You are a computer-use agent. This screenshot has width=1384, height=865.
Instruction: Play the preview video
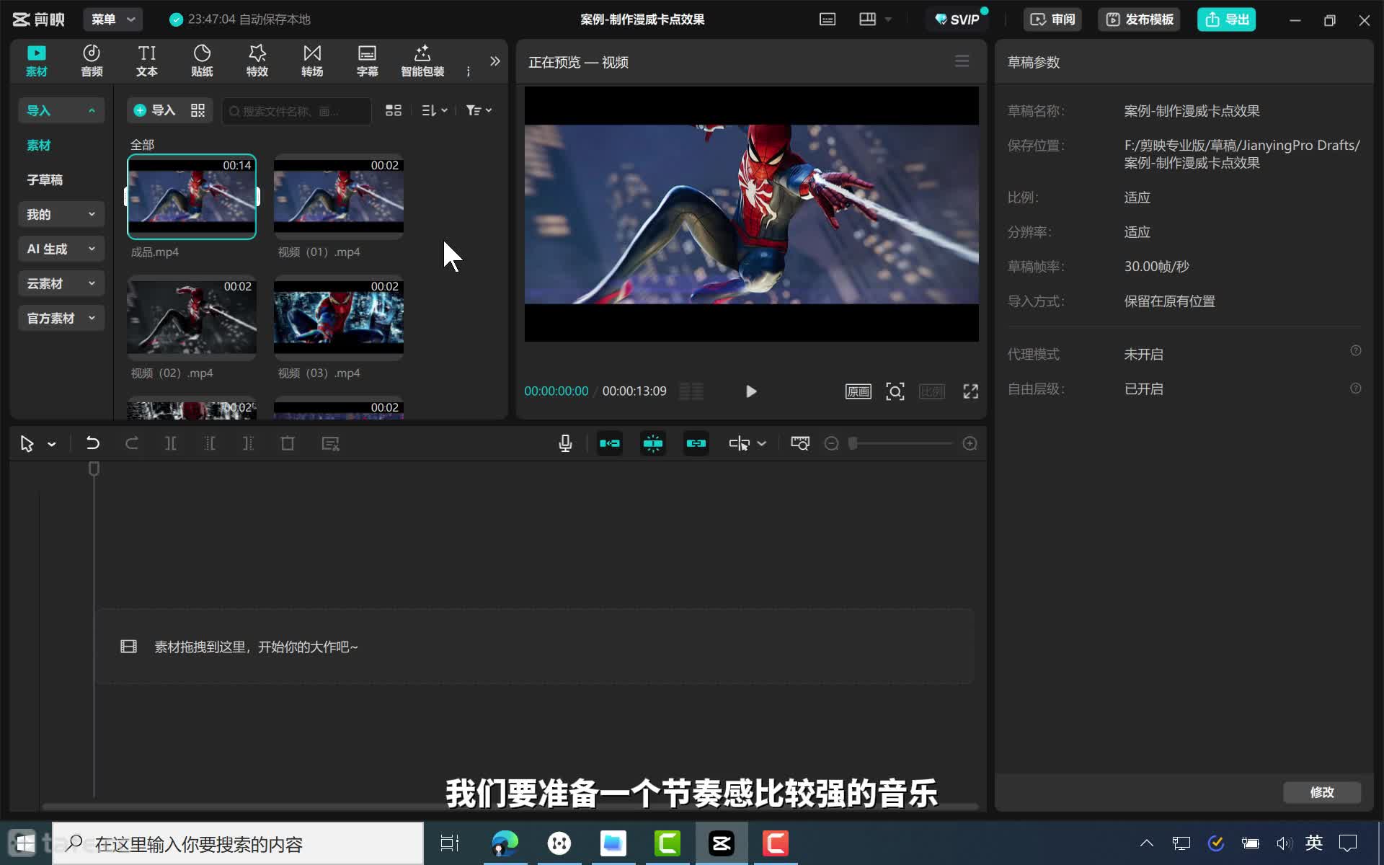coord(751,391)
